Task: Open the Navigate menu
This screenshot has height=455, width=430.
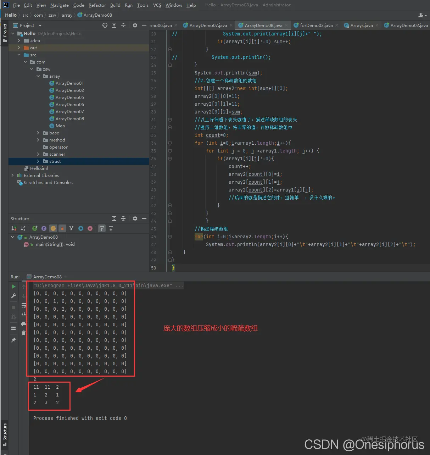Action: (60, 5)
